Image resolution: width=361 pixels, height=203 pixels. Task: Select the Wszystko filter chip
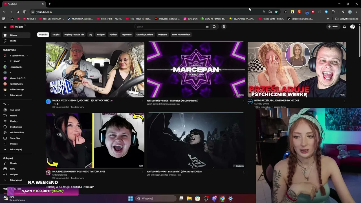[x=43, y=35]
